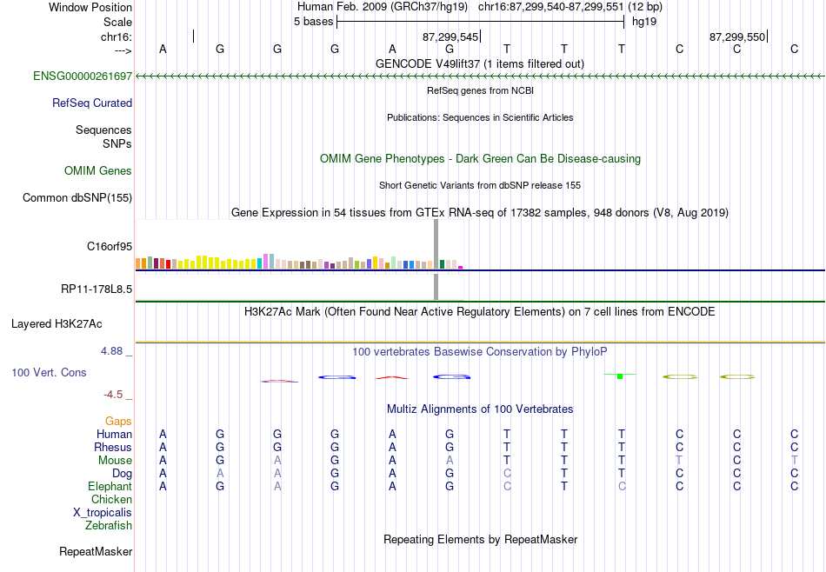This screenshot has height=572, width=826.
Task: Select the X_tropicalis species label
Action: point(103,513)
